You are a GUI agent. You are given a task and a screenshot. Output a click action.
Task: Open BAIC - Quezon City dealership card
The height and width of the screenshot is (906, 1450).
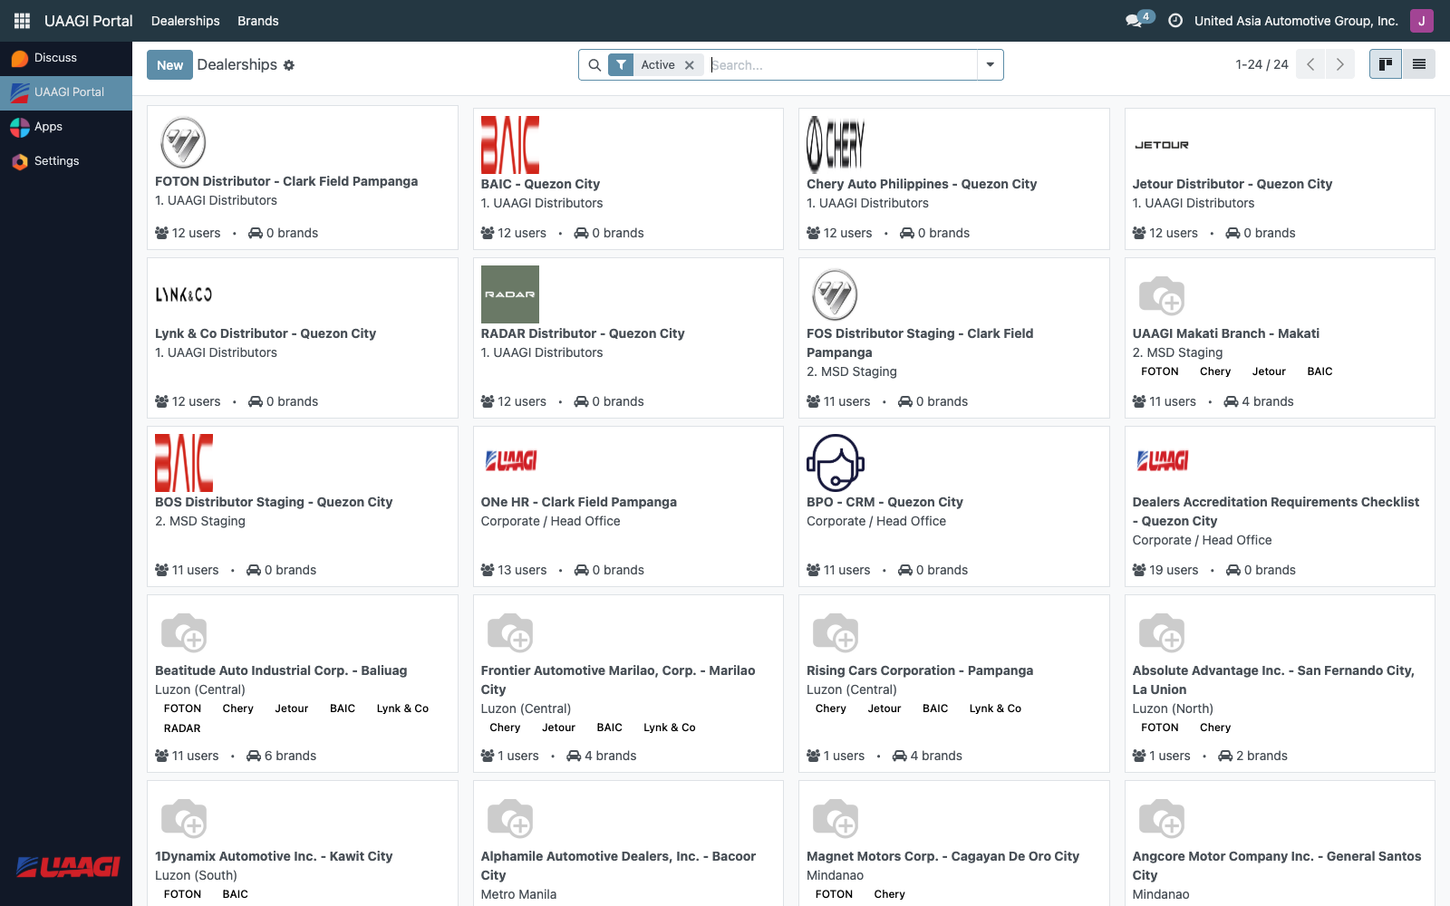541,184
